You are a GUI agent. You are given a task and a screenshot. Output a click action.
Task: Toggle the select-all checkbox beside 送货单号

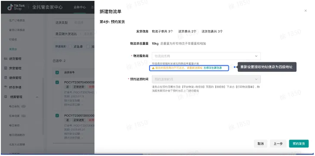(57, 72)
